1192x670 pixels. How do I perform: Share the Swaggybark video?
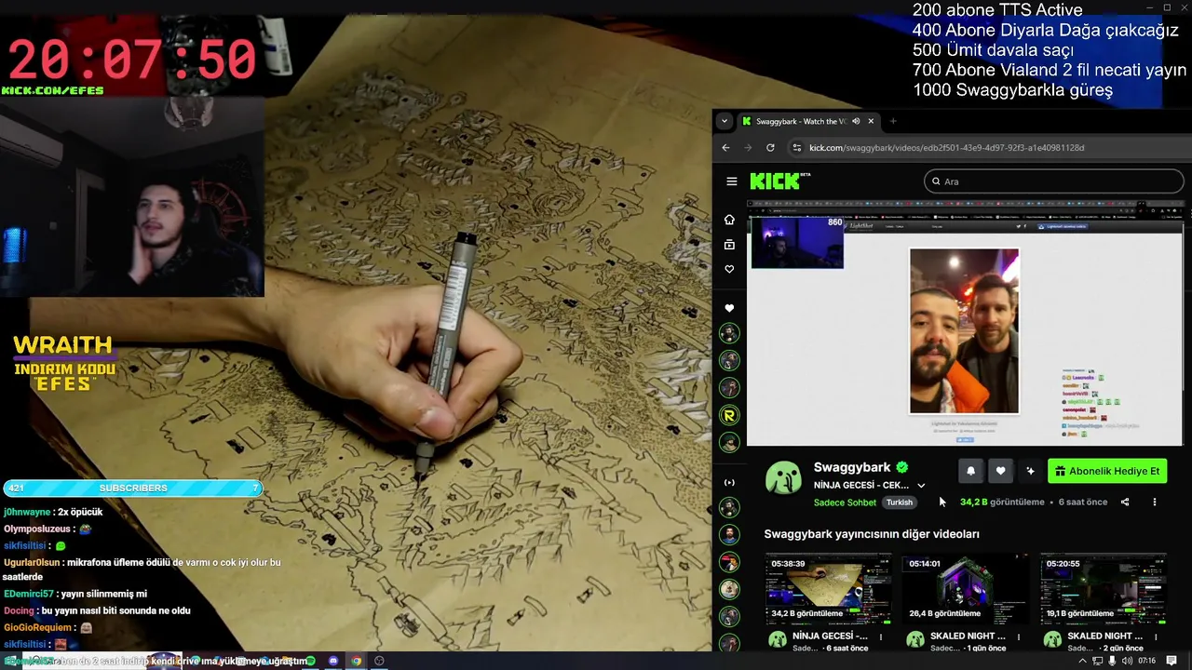[x=1125, y=502]
